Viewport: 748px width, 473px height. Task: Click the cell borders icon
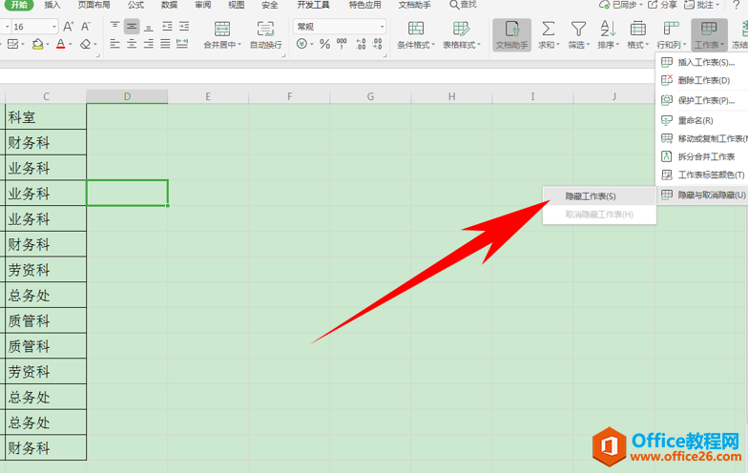coord(13,44)
